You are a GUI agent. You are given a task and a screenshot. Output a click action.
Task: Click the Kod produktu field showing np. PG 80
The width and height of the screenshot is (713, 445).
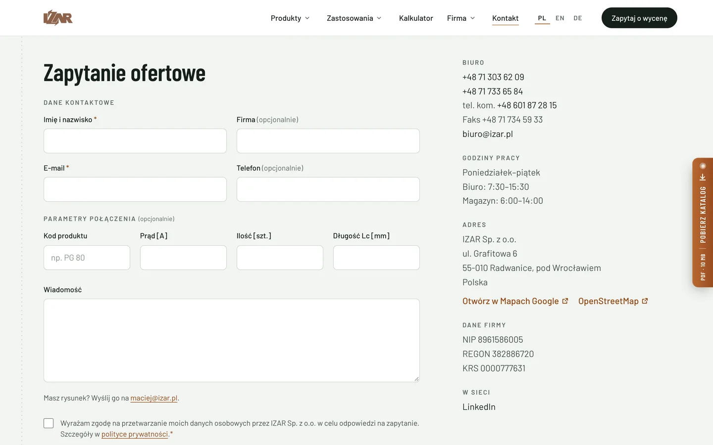tap(87, 258)
